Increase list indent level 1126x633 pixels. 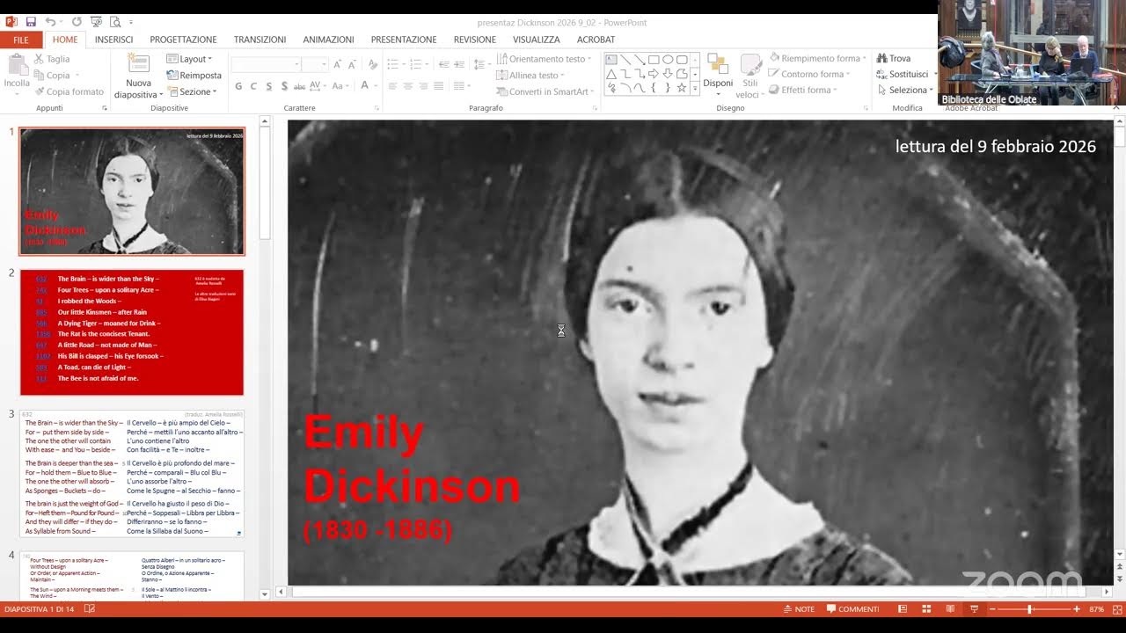(459, 64)
